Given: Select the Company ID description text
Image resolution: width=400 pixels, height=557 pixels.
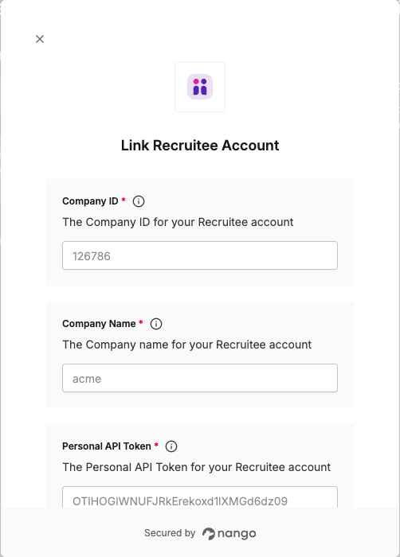Looking at the screenshot, I should click(178, 222).
